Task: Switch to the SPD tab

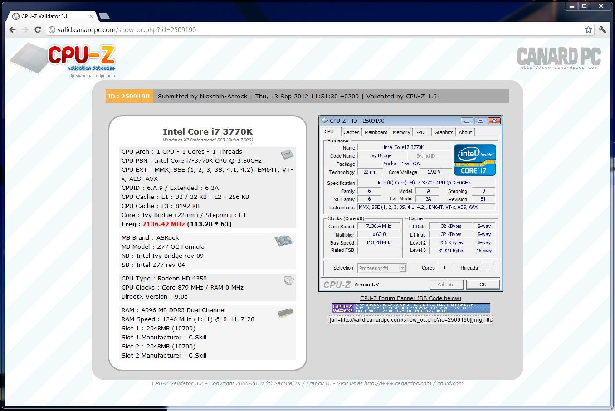Action: click(x=420, y=132)
